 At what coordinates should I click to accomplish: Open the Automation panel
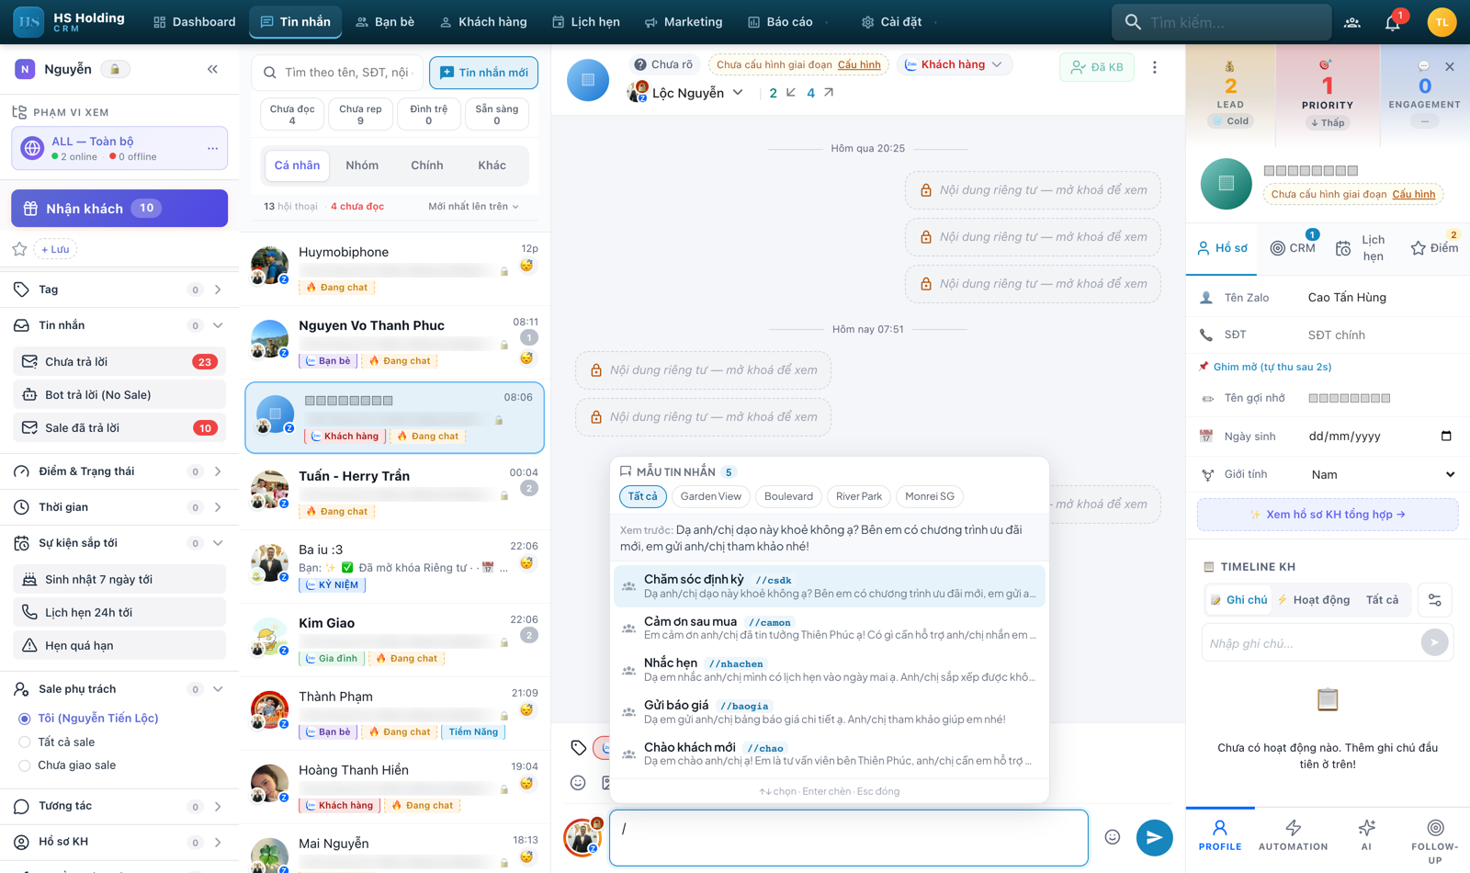(1293, 835)
